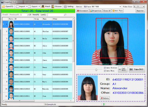The image size is (148, 107).
Task: Enable Auto Face detection
Action: click(x=118, y=11)
